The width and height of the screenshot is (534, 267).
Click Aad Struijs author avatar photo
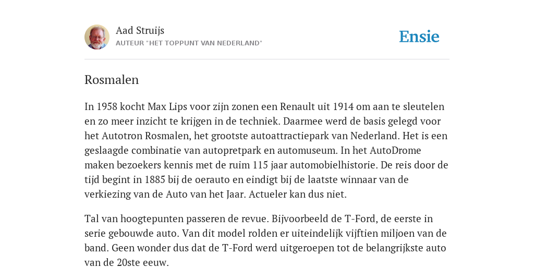[97, 37]
